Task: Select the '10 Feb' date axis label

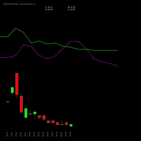Action: pos(66,134)
